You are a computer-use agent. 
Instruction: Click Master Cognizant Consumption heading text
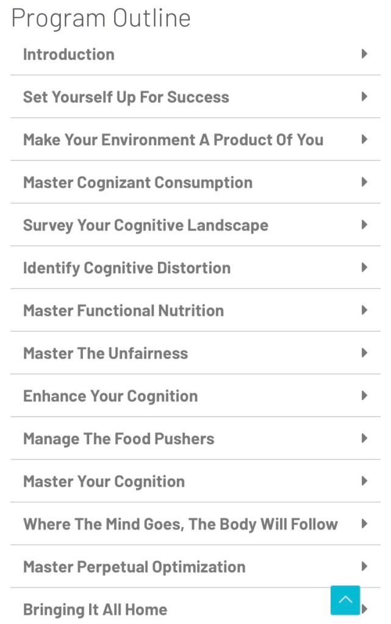coord(137,182)
